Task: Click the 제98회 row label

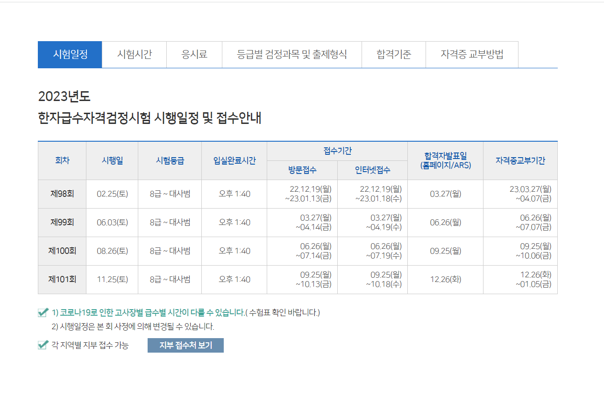Action: pos(62,194)
